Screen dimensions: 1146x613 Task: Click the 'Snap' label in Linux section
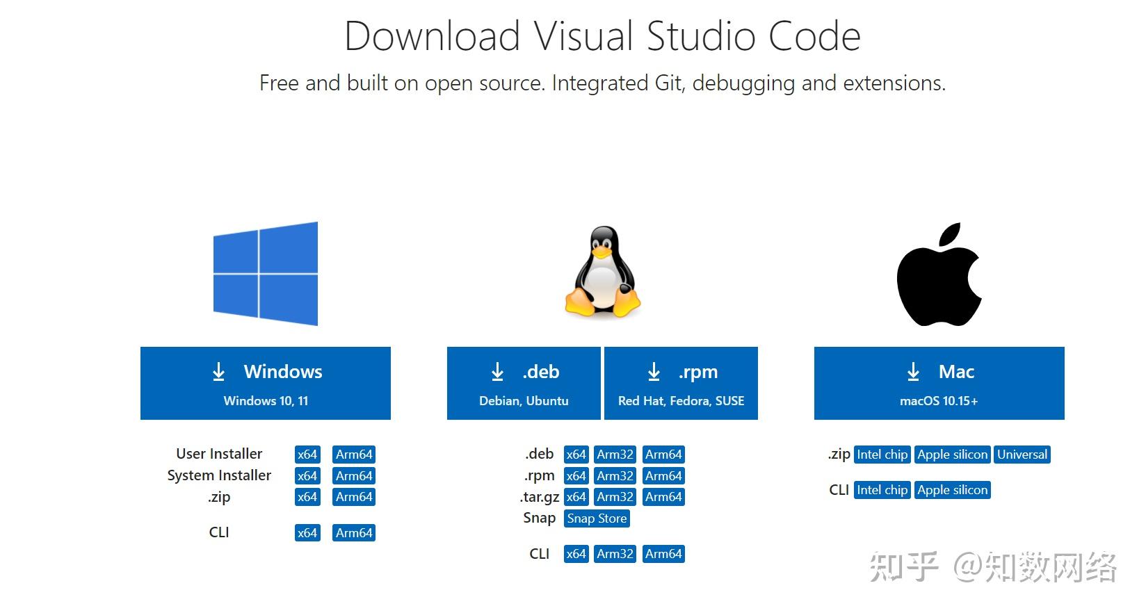pos(540,518)
